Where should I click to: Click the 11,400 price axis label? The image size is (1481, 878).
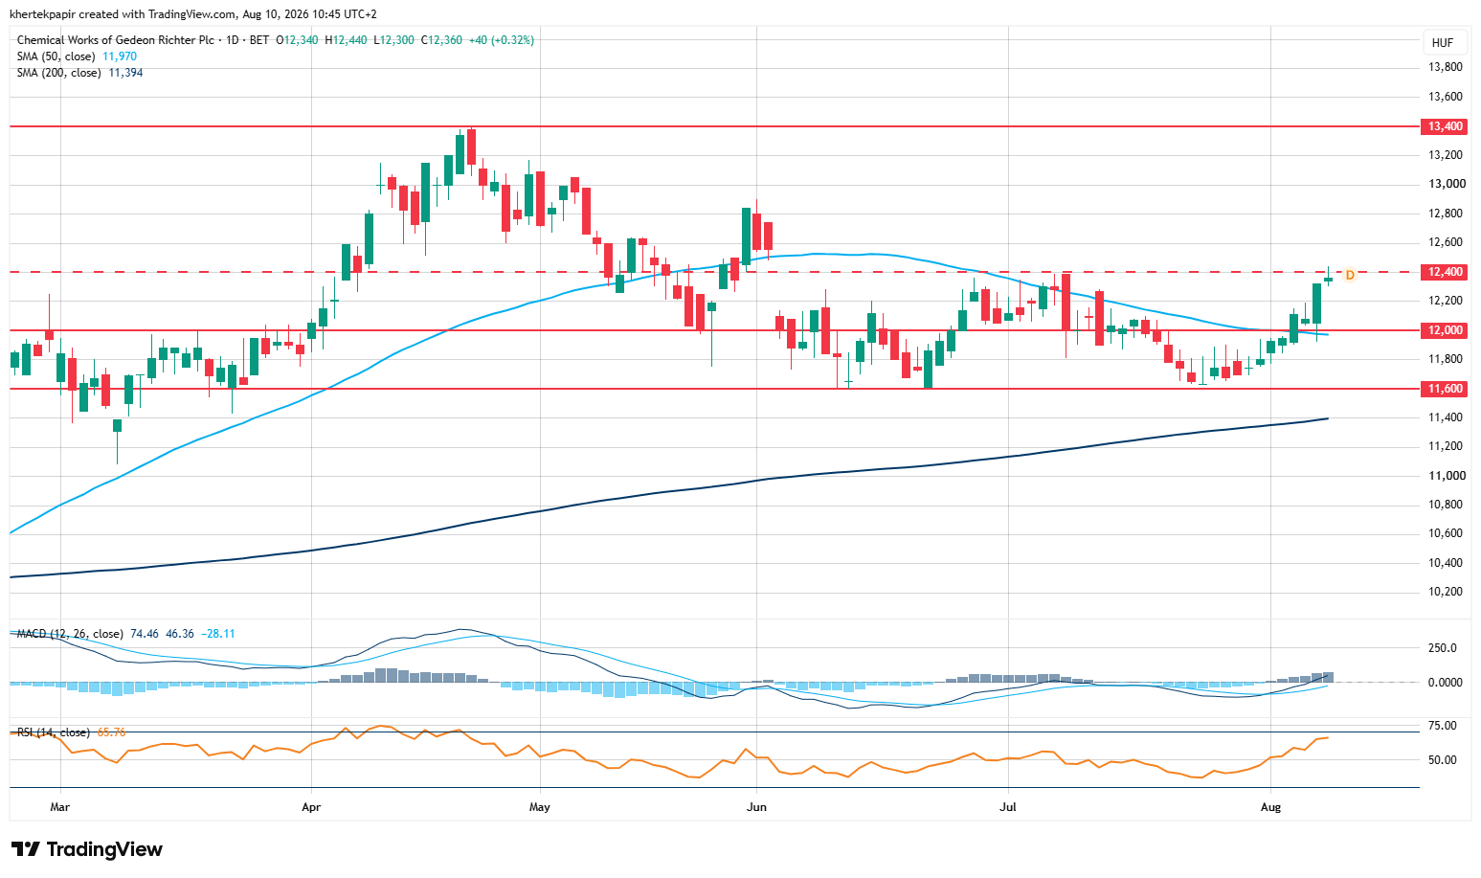pos(1446,417)
